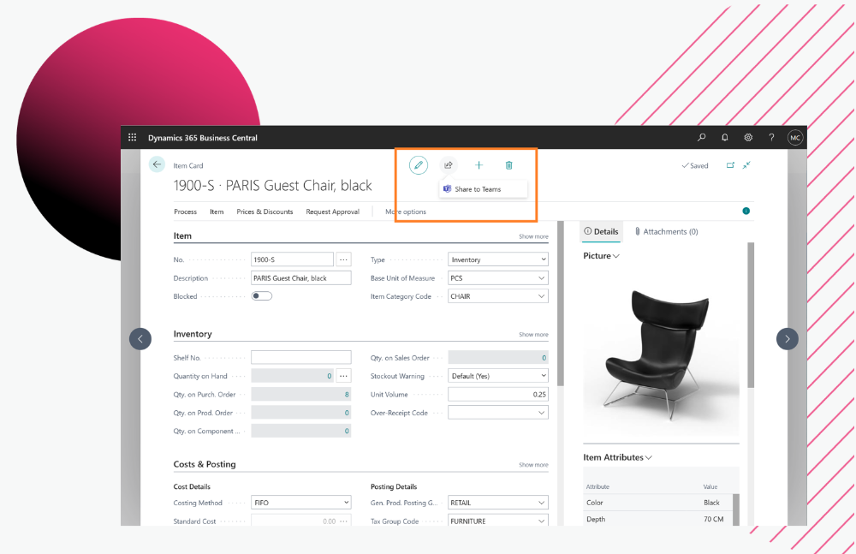Click the main card vertical scrollbar
Viewport: 856px width, 554px height.
point(560,303)
